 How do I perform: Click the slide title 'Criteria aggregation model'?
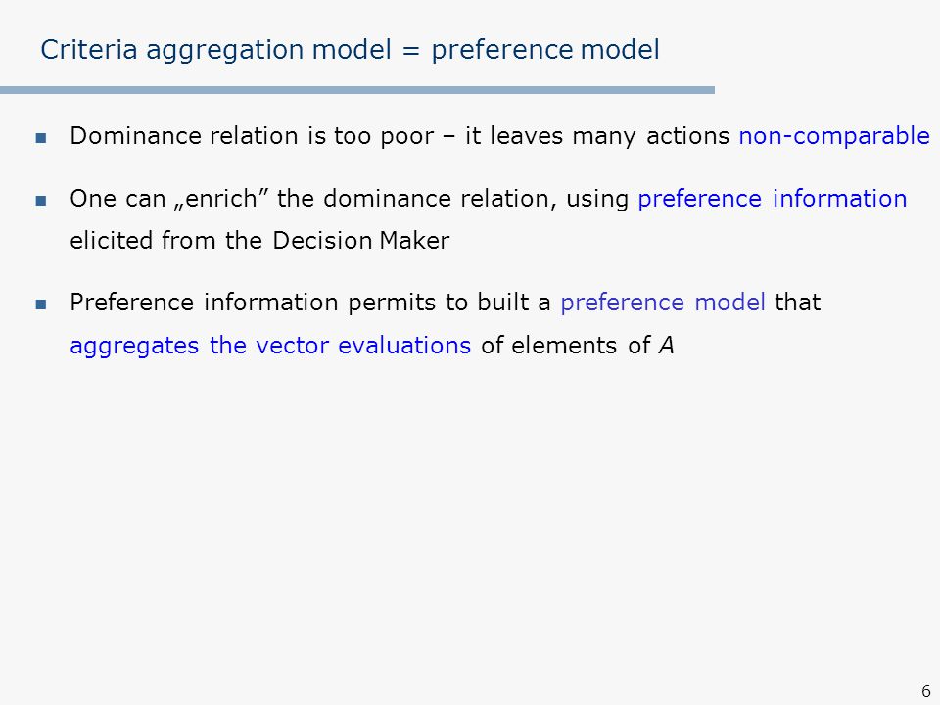tap(215, 50)
